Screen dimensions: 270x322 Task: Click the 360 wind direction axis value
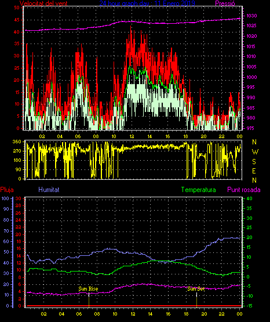17,142
